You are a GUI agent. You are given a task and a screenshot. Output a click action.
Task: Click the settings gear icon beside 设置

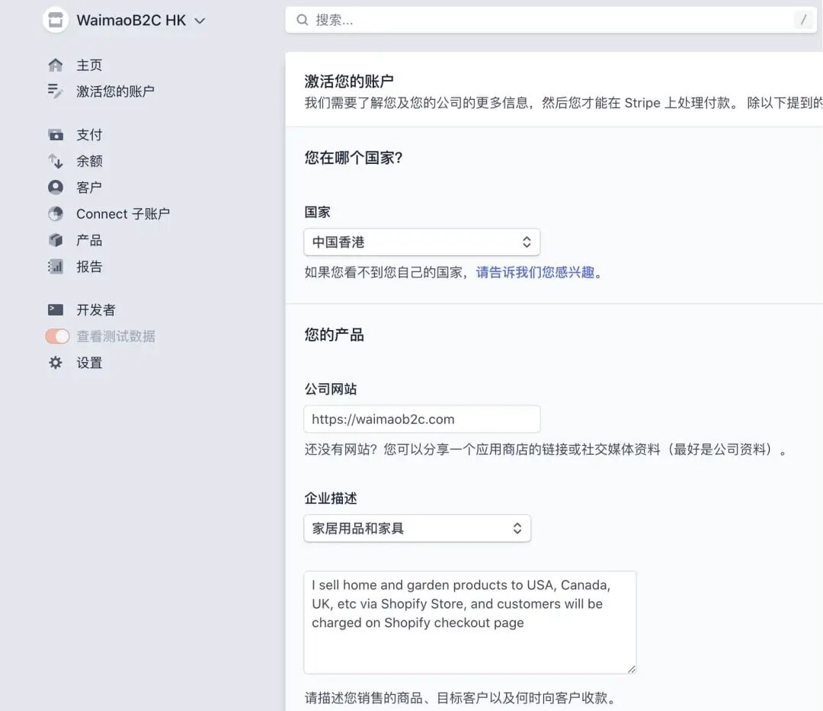[55, 363]
